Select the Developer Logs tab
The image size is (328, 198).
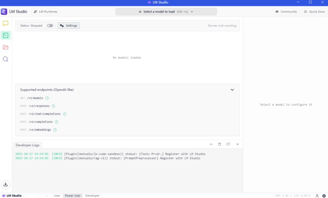point(27,145)
